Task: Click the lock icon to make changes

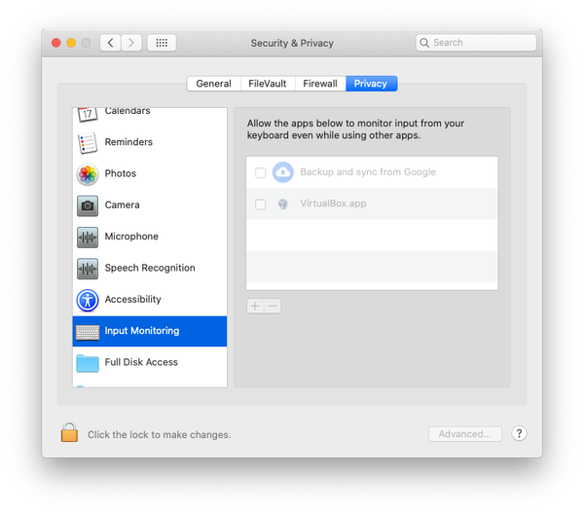Action: (69, 432)
